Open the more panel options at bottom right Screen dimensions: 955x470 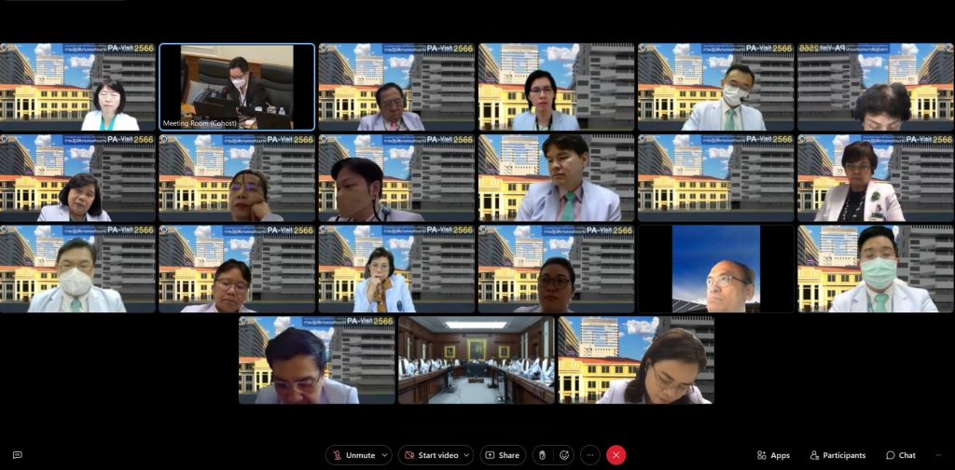pyautogui.click(x=938, y=455)
